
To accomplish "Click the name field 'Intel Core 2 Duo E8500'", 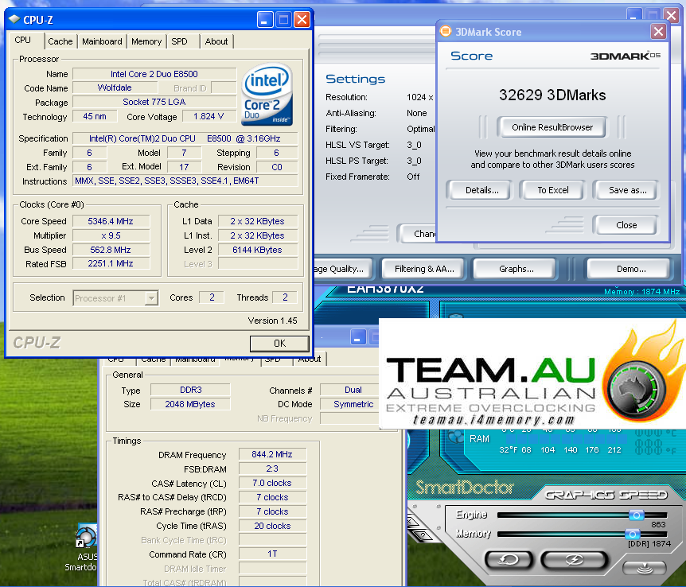I will click(x=154, y=74).
